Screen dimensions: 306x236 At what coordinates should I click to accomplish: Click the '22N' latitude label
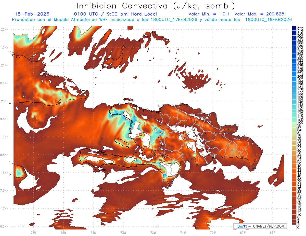click(x=3, y=29)
